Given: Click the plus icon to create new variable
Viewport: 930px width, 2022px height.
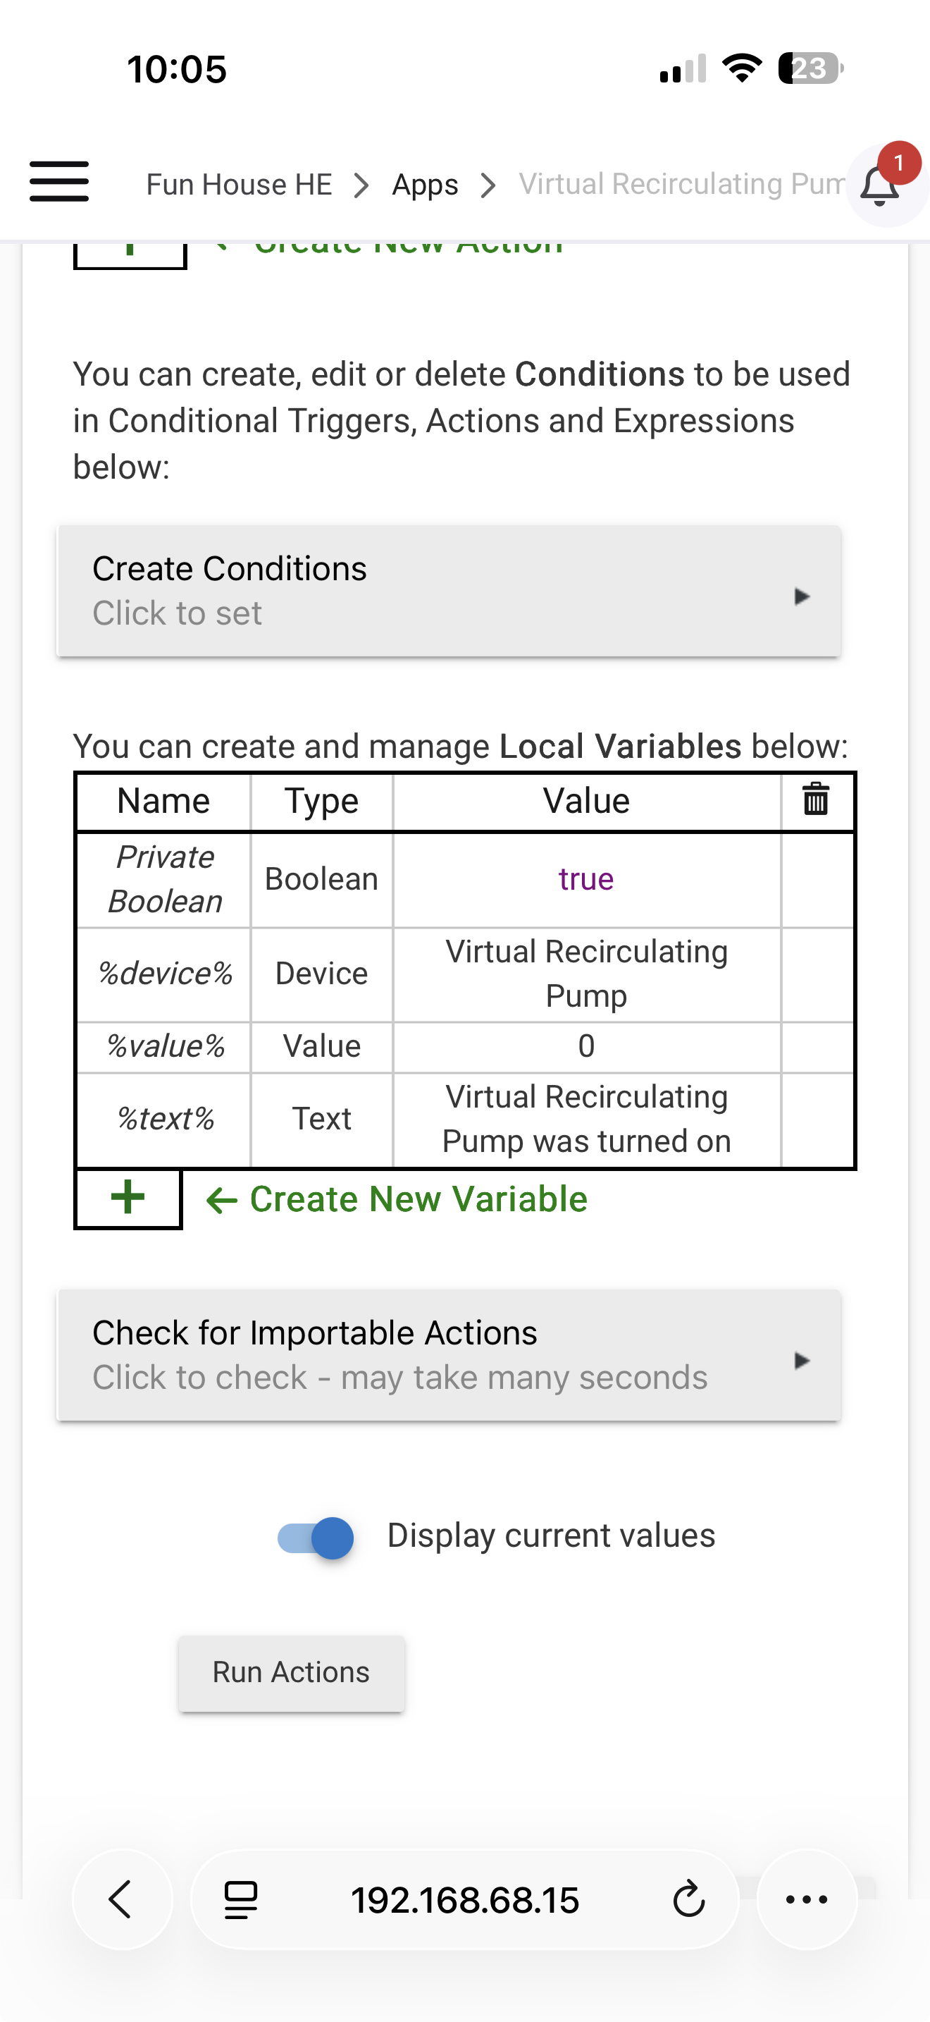Looking at the screenshot, I should coord(128,1198).
